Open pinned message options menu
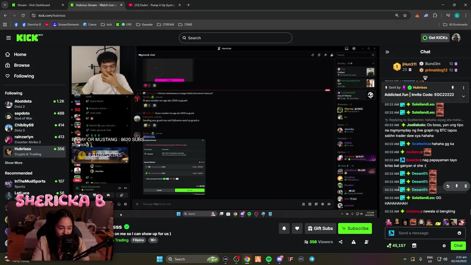Screen dimensions: 471x265 coord(463,88)
